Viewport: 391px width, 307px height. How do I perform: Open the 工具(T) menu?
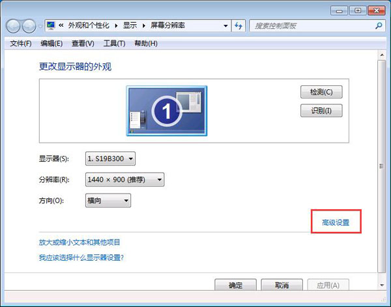(114, 44)
